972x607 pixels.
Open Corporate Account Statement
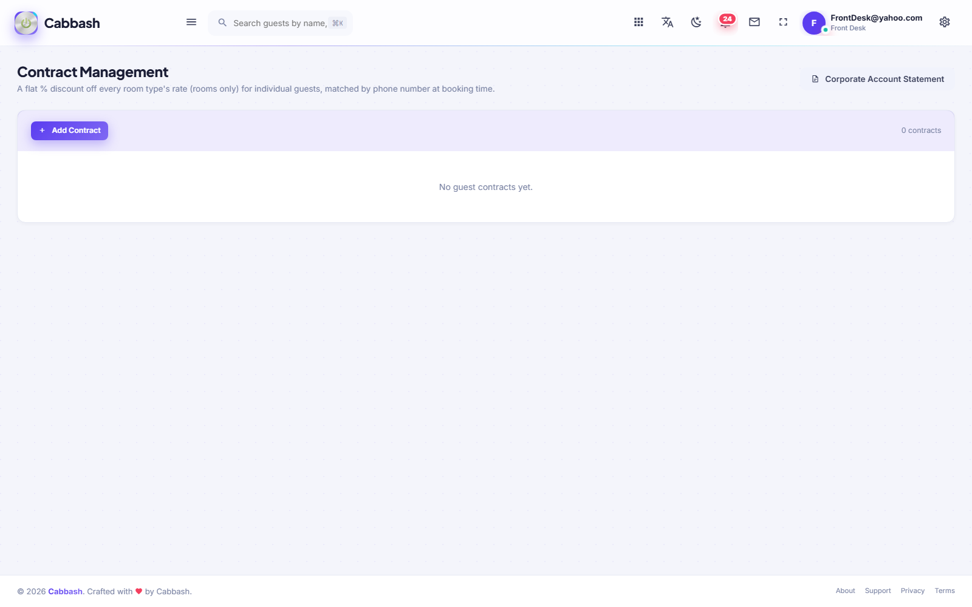coord(878,79)
